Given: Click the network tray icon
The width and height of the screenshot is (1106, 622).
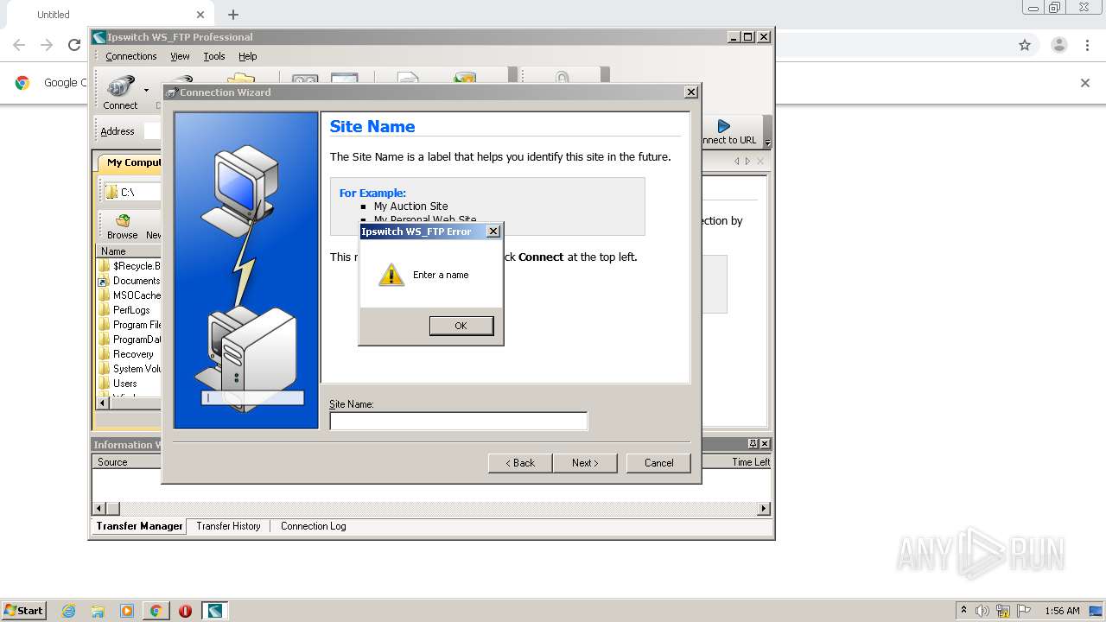Looking at the screenshot, I should (x=1003, y=611).
